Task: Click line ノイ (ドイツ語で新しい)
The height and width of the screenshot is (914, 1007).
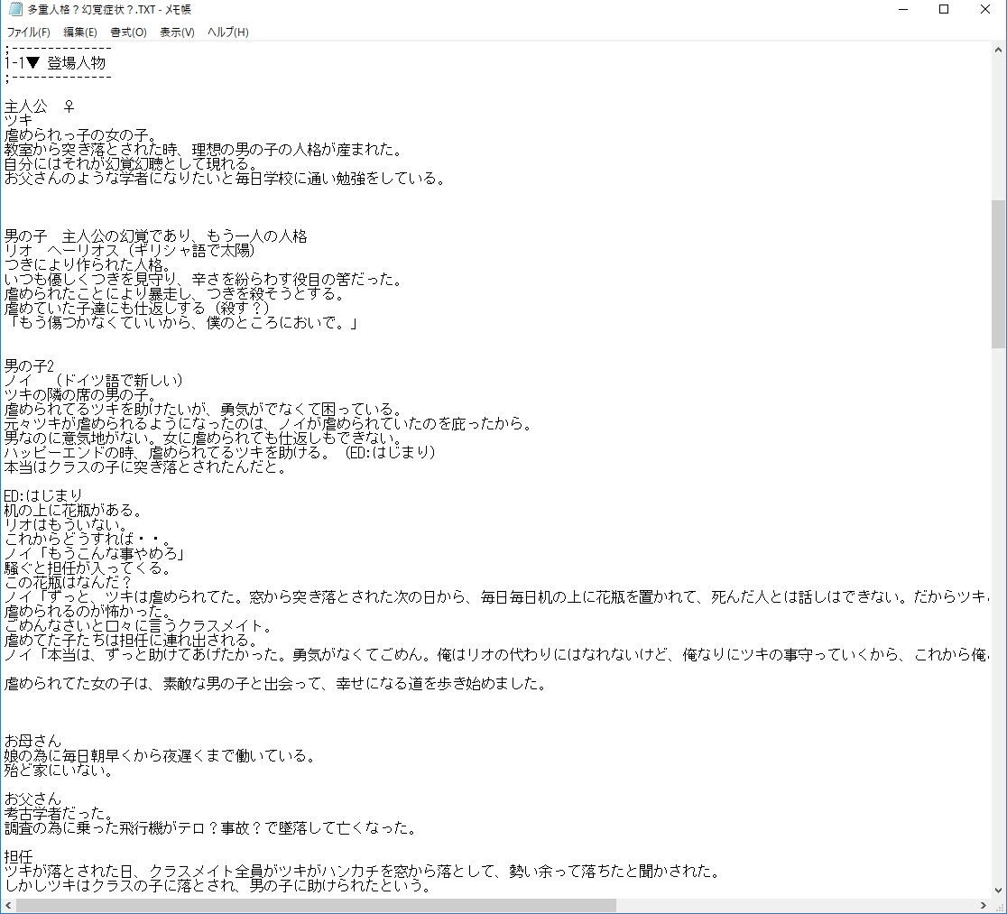Action: coord(94,381)
